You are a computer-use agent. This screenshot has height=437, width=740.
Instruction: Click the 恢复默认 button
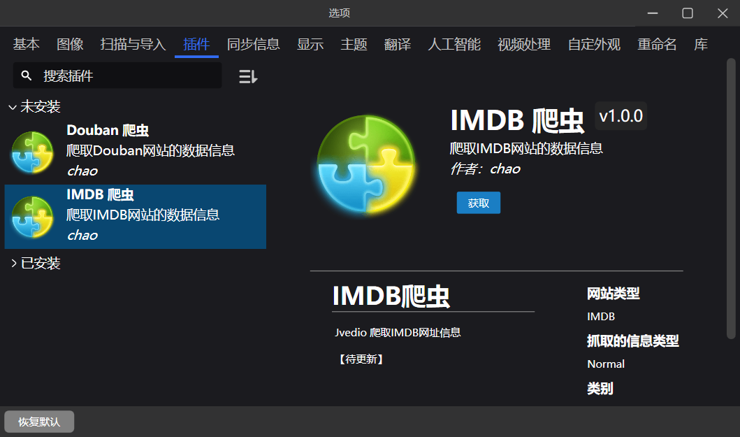[x=38, y=422]
